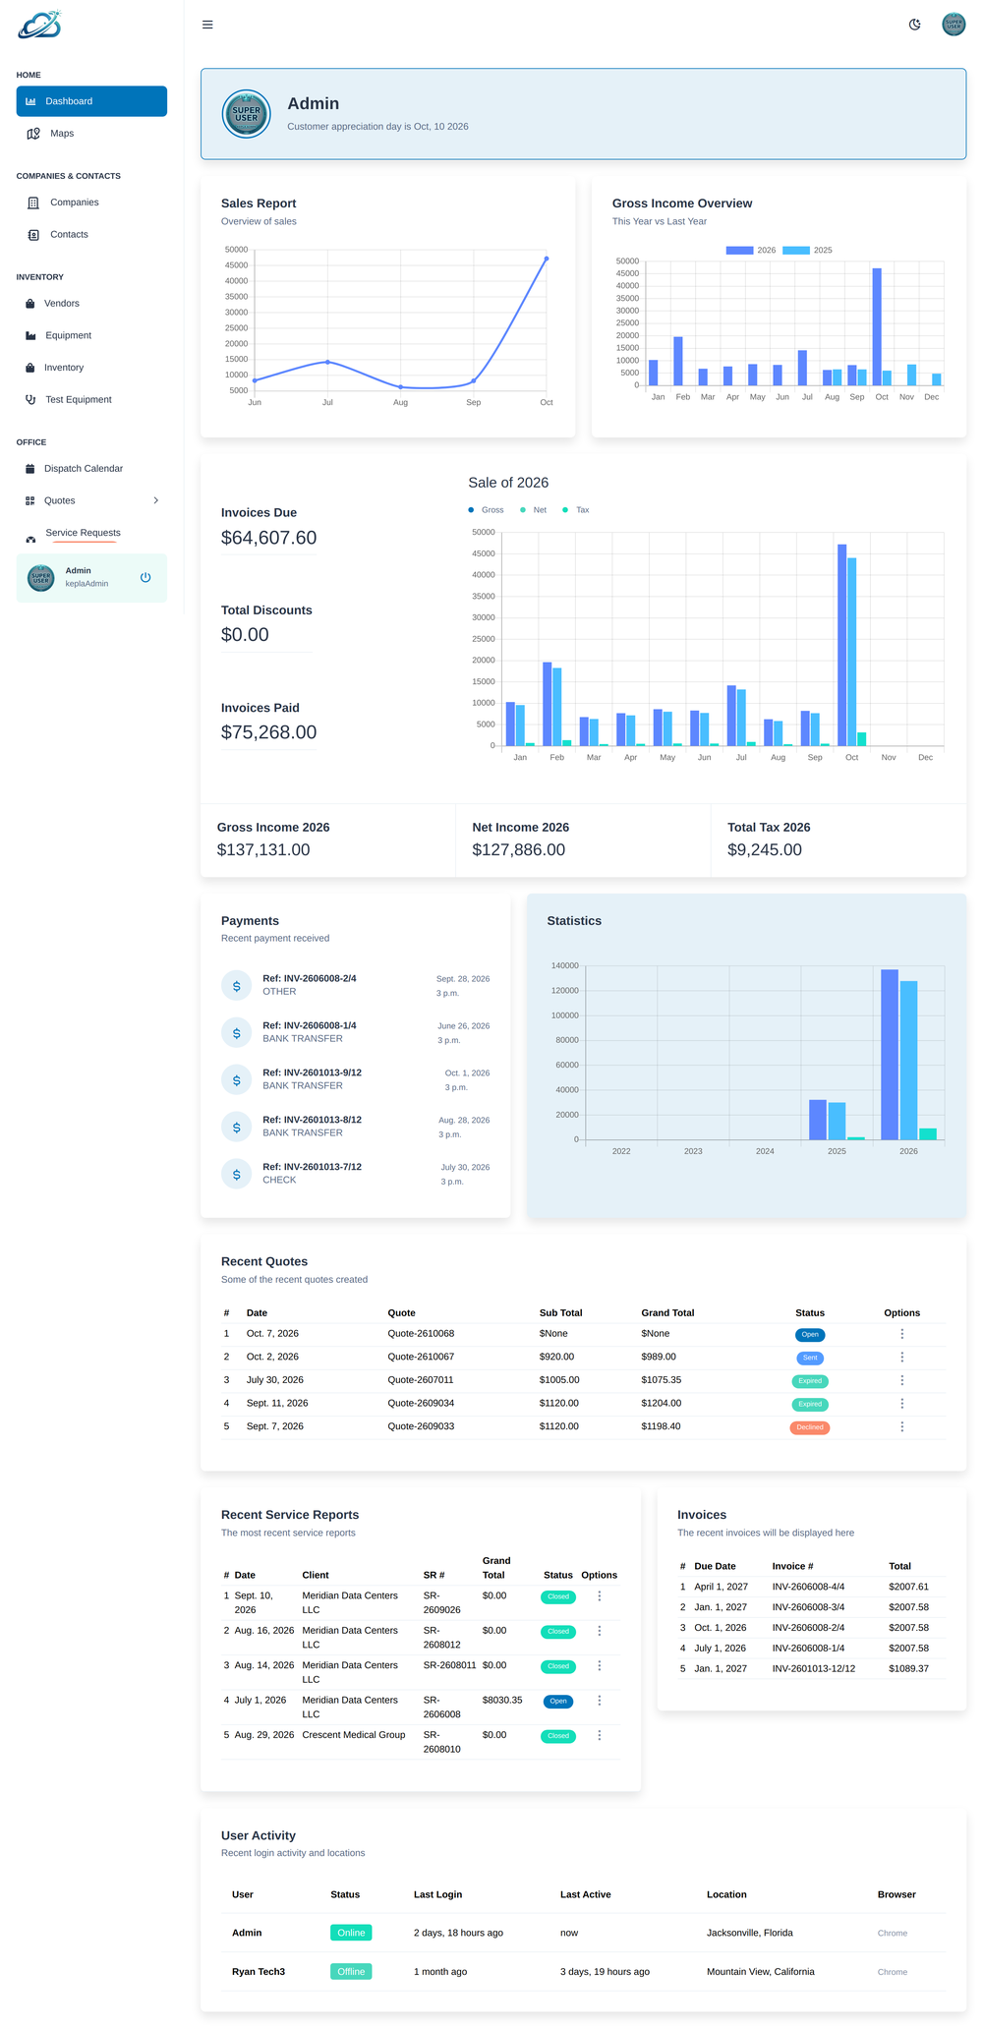Viewport: 983px width, 2028px height.
Task: Click the October point on Sales Report line
Action: 547,259
